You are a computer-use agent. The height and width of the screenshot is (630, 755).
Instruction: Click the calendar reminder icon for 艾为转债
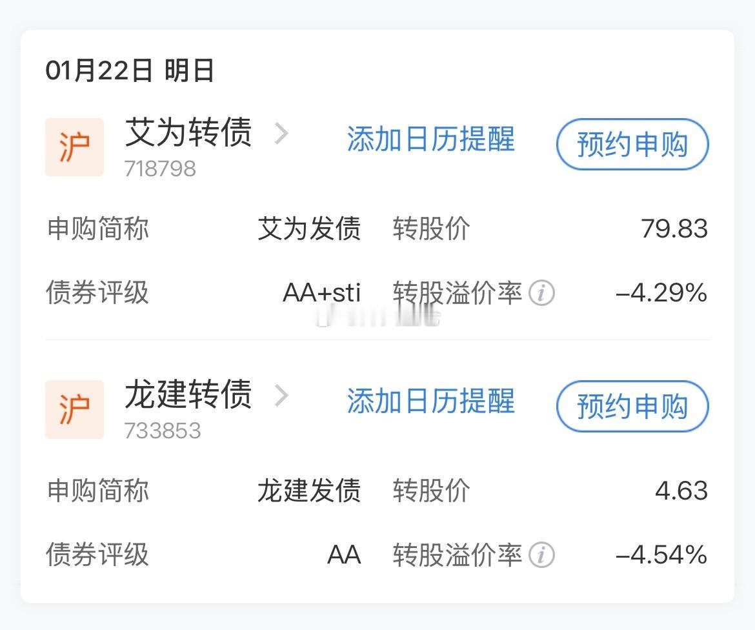click(430, 140)
